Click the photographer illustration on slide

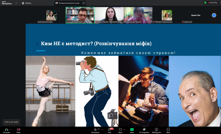coord(97,91)
